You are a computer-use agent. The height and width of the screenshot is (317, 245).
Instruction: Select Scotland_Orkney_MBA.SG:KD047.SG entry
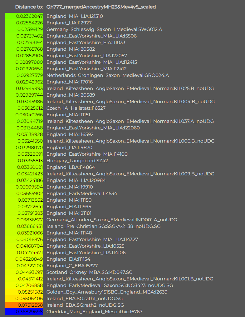click(89, 272)
